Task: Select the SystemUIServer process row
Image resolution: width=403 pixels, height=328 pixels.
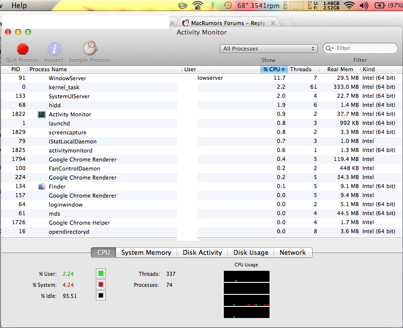Action: pos(202,96)
